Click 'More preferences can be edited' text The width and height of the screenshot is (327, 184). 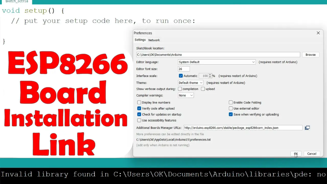(x=170, y=134)
